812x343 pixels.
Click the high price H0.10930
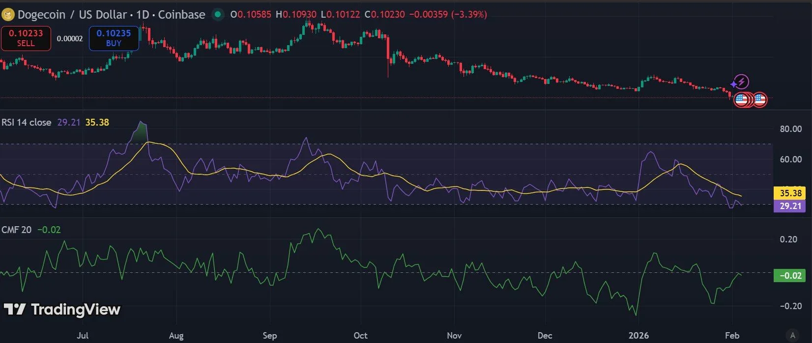click(296, 14)
